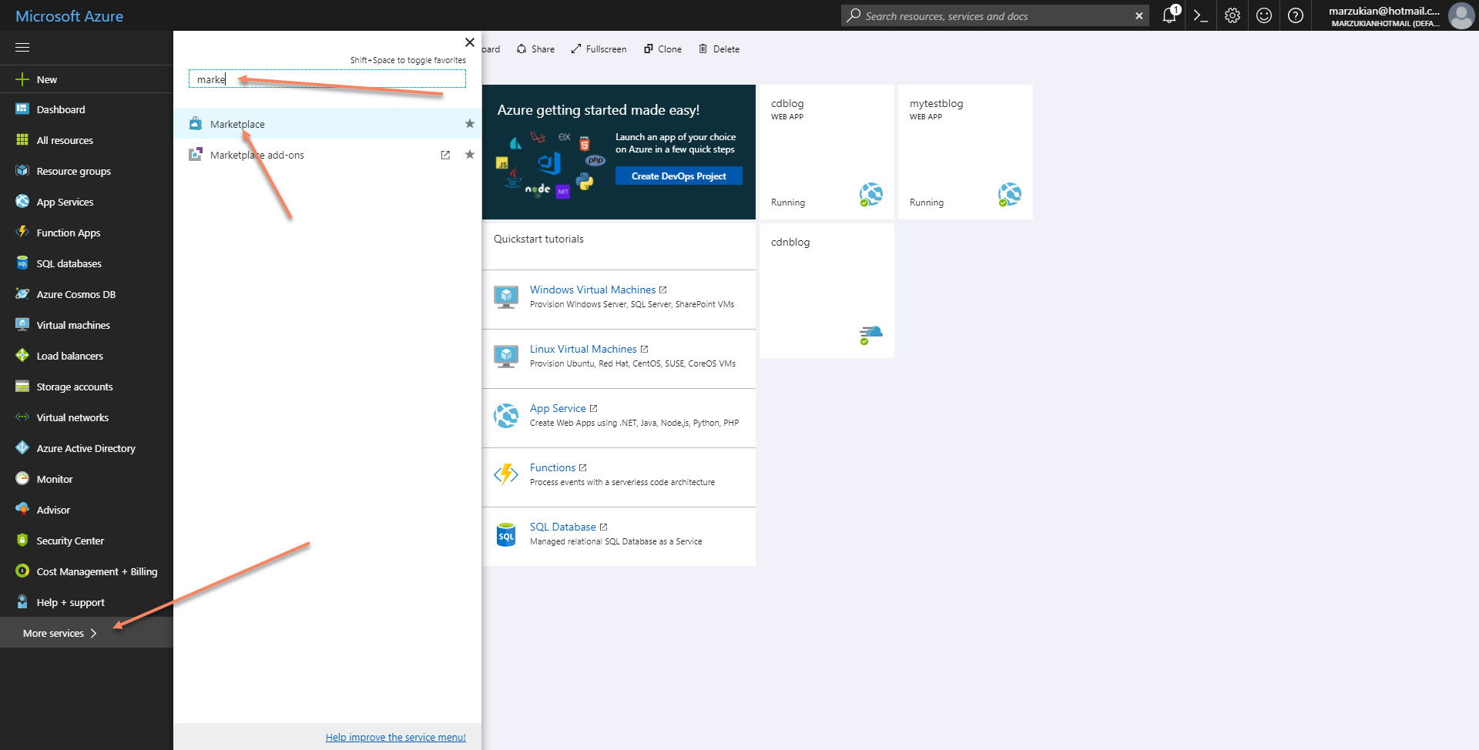This screenshot has height=750, width=1479.
Task: Select Function Apps in the sidebar
Action: click(x=68, y=232)
